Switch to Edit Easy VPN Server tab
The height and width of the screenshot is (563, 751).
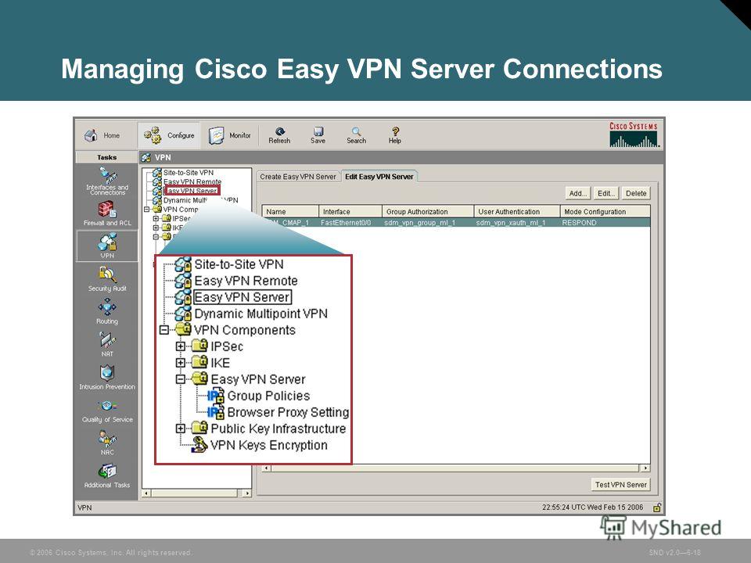(x=379, y=177)
